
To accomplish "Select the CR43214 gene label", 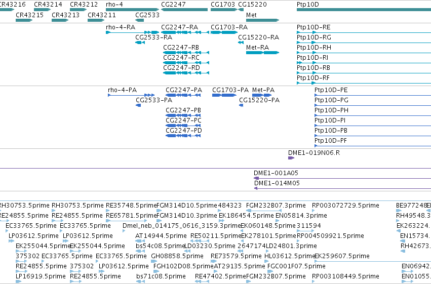I will point(48,5).
